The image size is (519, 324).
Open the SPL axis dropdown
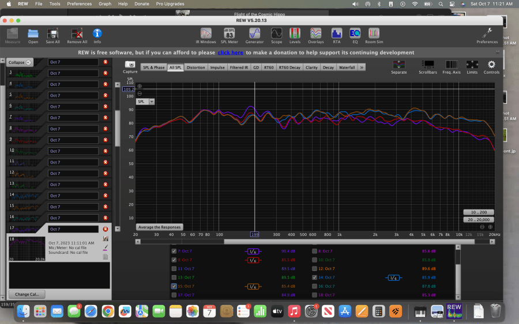point(152,101)
